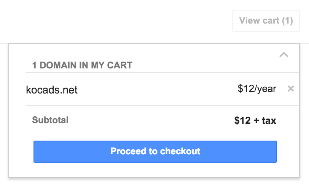Toggle the cart via View cart
Image resolution: width=309 pixels, height=187 pixels.
click(x=266, y=21)
